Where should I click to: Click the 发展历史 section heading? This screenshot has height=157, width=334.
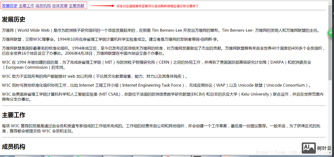point(14,19)
